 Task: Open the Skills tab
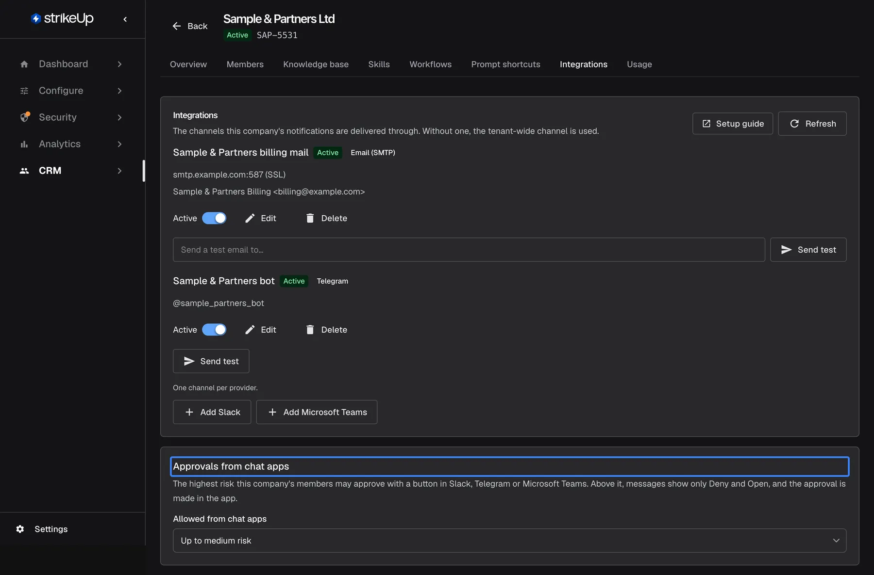tap(379, 64)
